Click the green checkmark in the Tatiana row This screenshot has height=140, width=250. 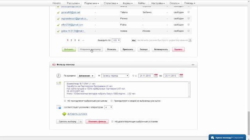click(58, 12)
